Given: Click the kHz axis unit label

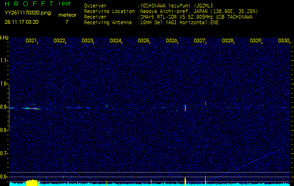Looking at the screenshot, I should [x=4, y=37].
